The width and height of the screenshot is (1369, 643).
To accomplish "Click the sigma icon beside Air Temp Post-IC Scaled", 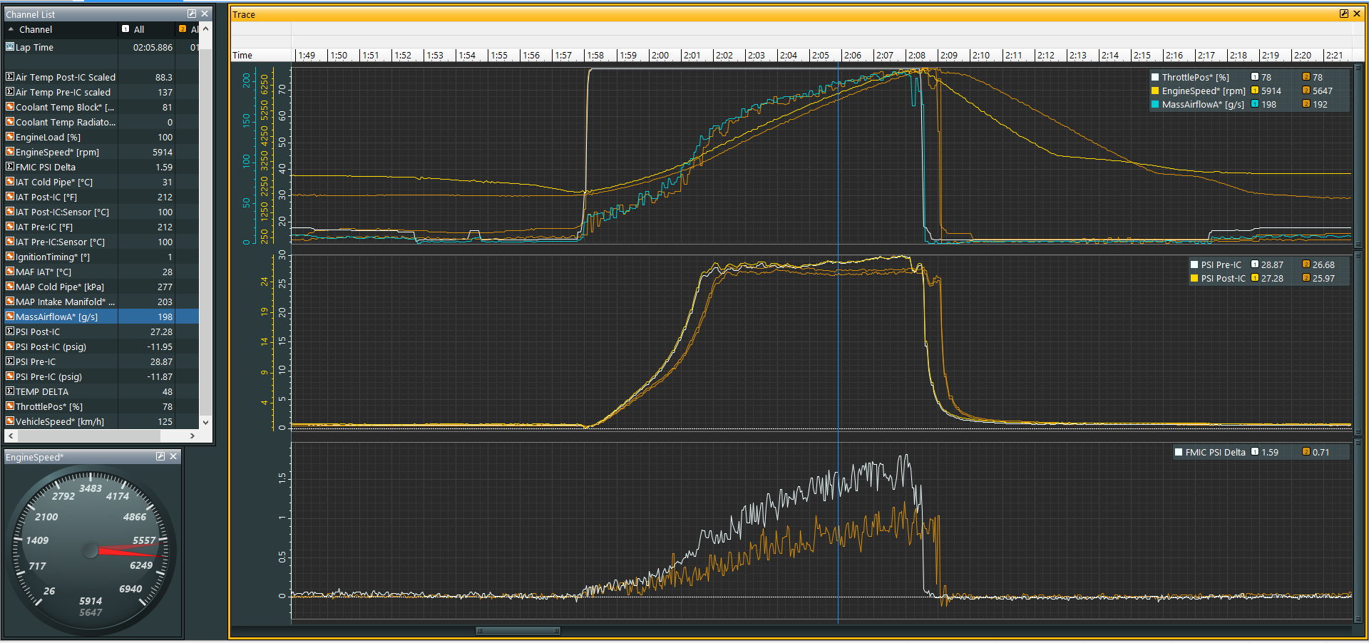I will point(10,77).
